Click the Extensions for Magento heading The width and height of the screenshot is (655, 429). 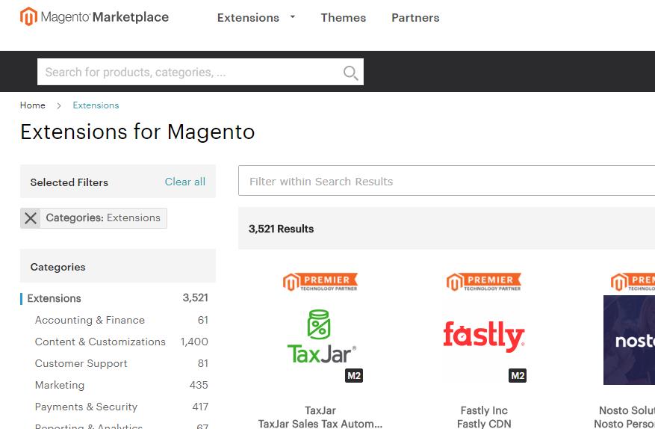tap(137, 132)
